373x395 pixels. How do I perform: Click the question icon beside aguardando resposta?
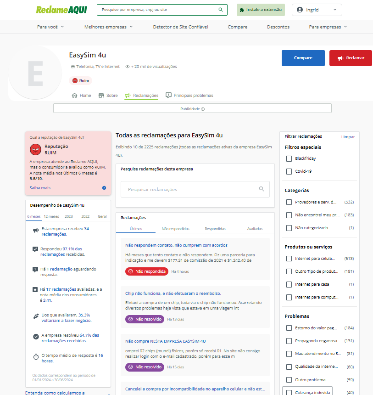coord(35,270)
